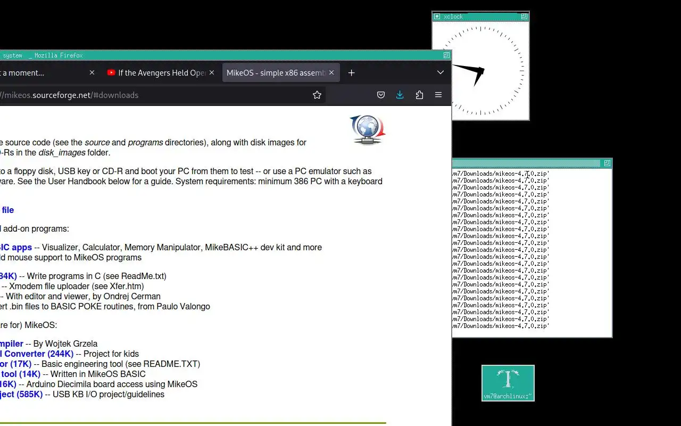Click the terminal window titlebar resize icon

[607, 163]
